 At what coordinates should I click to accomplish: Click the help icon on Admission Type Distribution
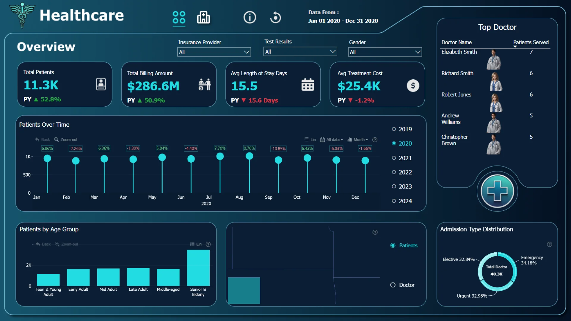(x=549, y=244)
